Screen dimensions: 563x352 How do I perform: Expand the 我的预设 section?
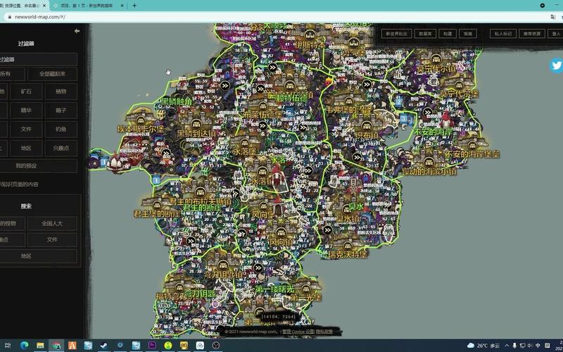pyautogui.click(x=26, y=165)
